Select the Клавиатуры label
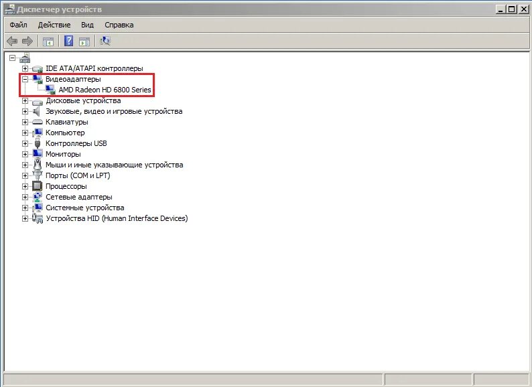This screenshot has height=387, width=532. (67, 122)
